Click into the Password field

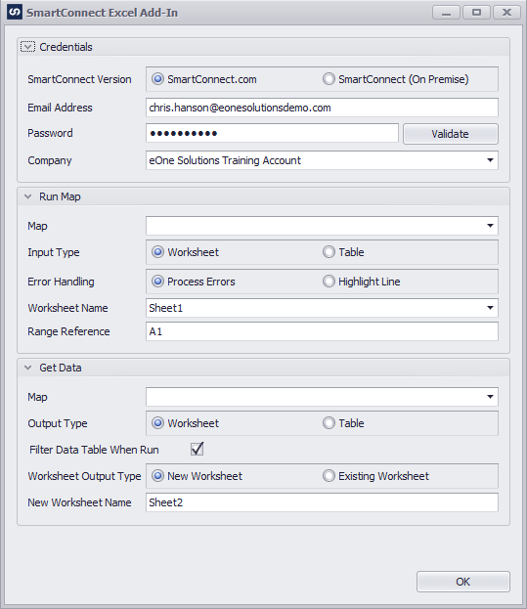tap(272, 133)
